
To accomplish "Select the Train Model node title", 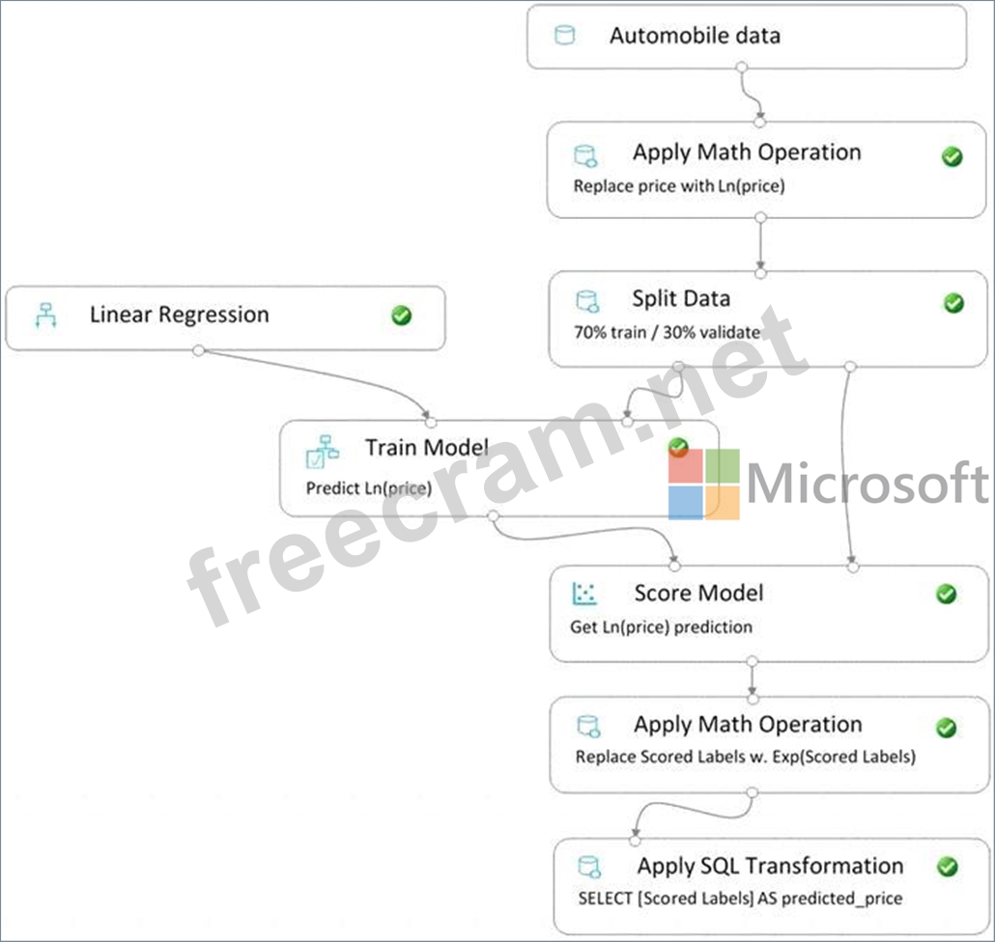I will pos(426,448).
